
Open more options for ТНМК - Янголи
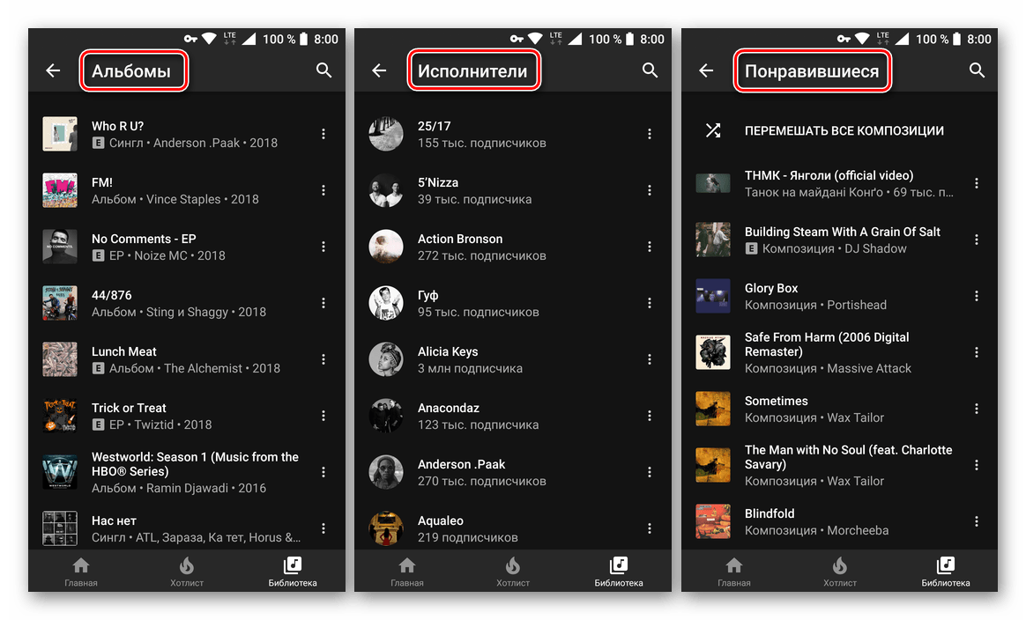pos(977,183)
